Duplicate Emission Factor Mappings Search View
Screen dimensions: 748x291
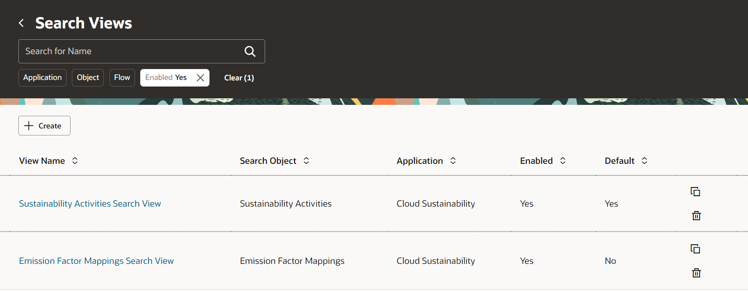(x=695, y=249)
